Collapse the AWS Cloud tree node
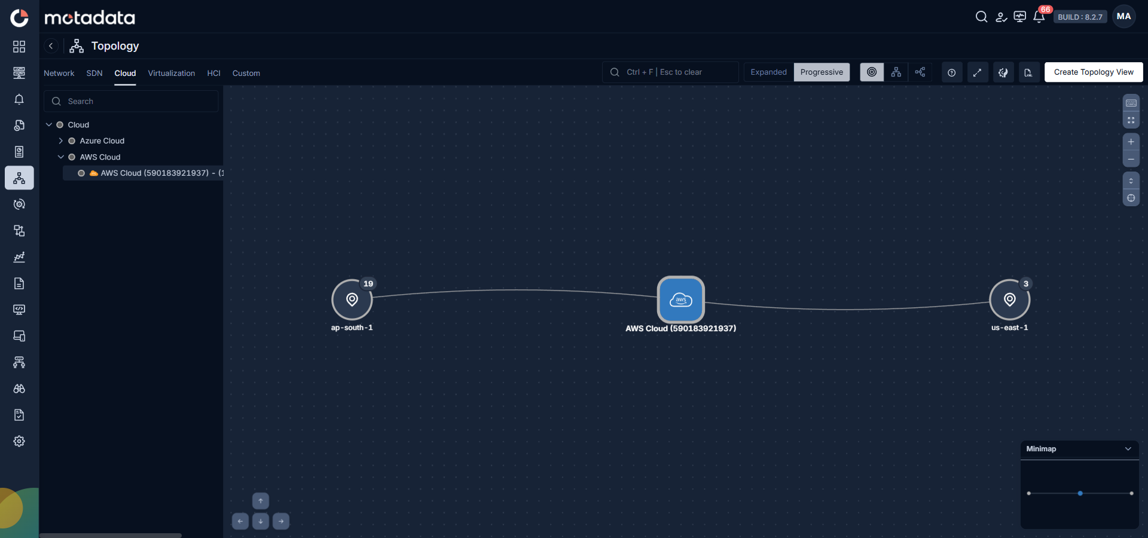Viewport: 1148px width, 538px height. click(60, 157)
